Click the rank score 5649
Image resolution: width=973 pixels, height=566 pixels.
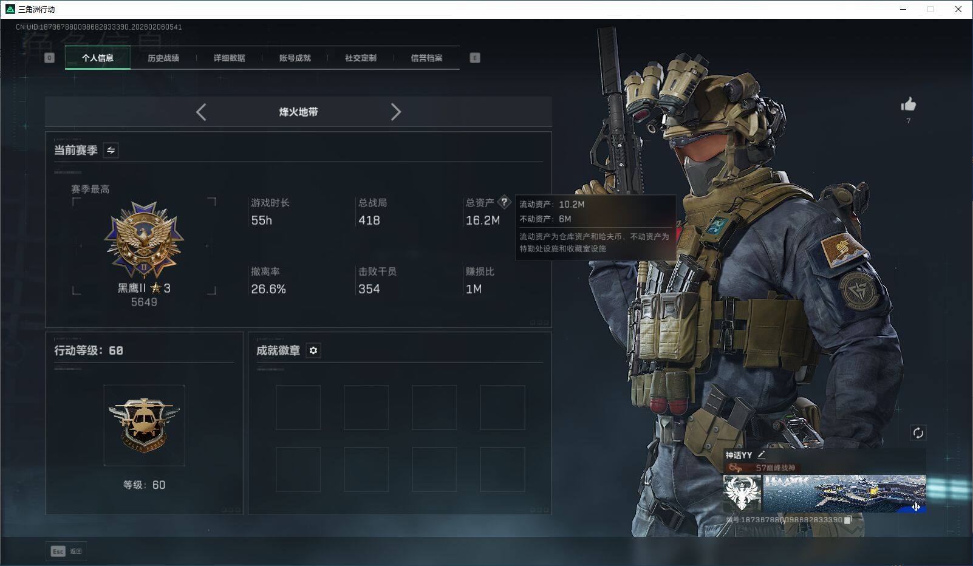pyautogui.click(x=144, y=302)
